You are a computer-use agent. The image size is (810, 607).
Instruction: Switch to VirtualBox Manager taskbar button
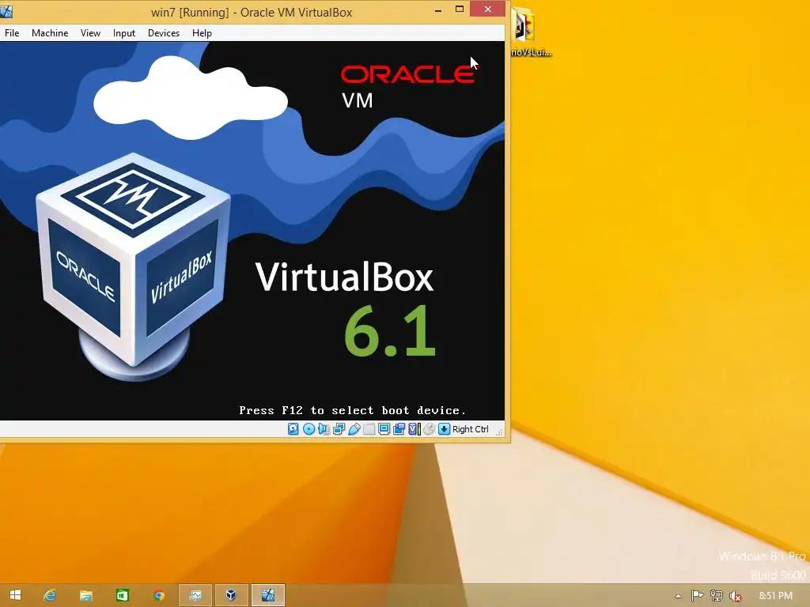tap(231, 595)
